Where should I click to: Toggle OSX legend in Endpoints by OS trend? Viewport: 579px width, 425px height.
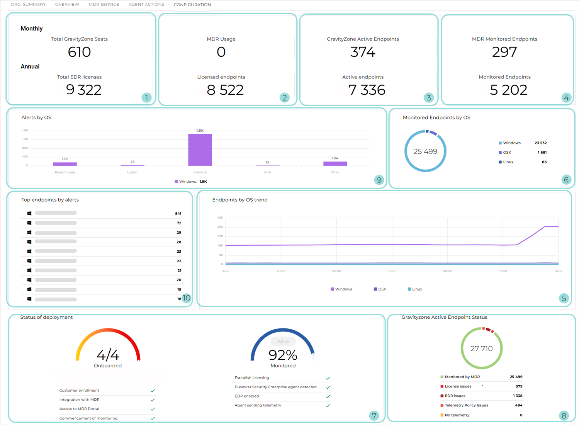pos(380,289)
